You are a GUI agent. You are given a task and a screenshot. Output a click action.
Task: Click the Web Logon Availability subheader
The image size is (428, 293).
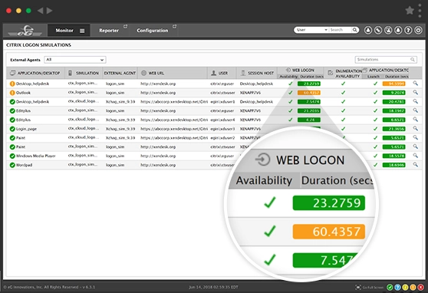288,77
